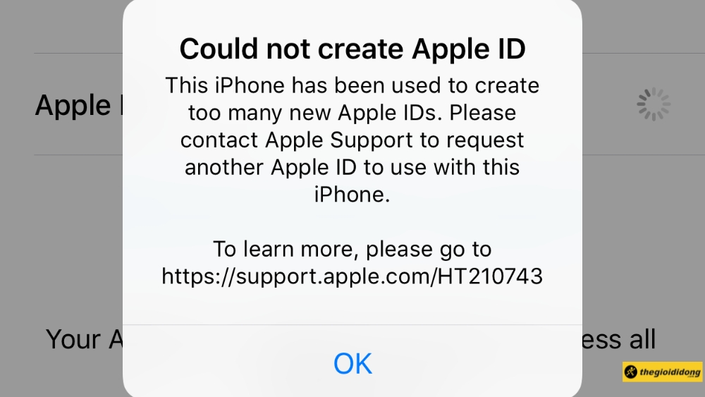This screenshot has width=705, height=397.
Task: Click the thegioididong watermark text
Action: [670, 372]
